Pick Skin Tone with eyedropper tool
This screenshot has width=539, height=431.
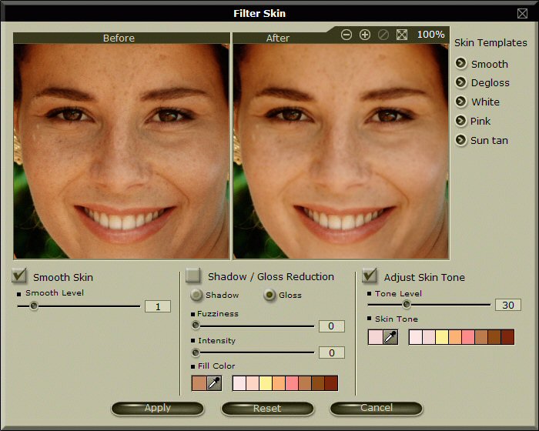(x=390, y=337)
